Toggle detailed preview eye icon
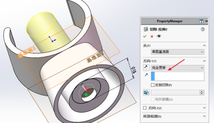This screenshot has width=214, height=123. (x=159, y=36)
